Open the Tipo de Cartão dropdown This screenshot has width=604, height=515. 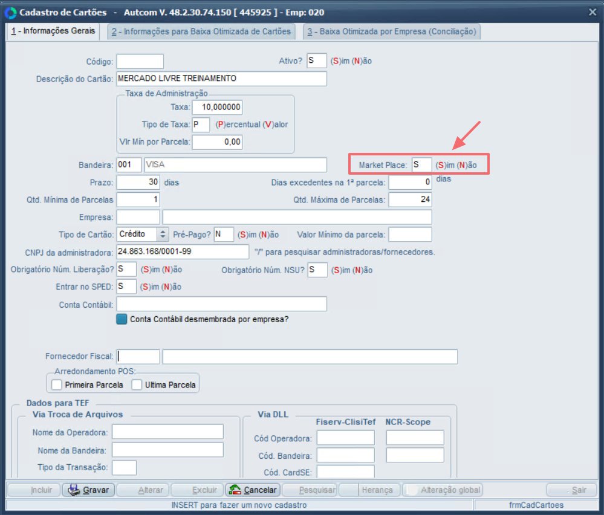coord(163,234)
